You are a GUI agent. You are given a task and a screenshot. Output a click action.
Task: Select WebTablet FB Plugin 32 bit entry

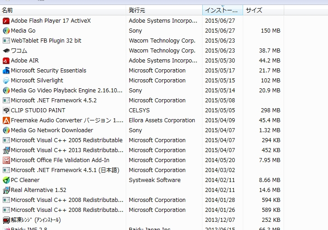[x=46, y=41]
